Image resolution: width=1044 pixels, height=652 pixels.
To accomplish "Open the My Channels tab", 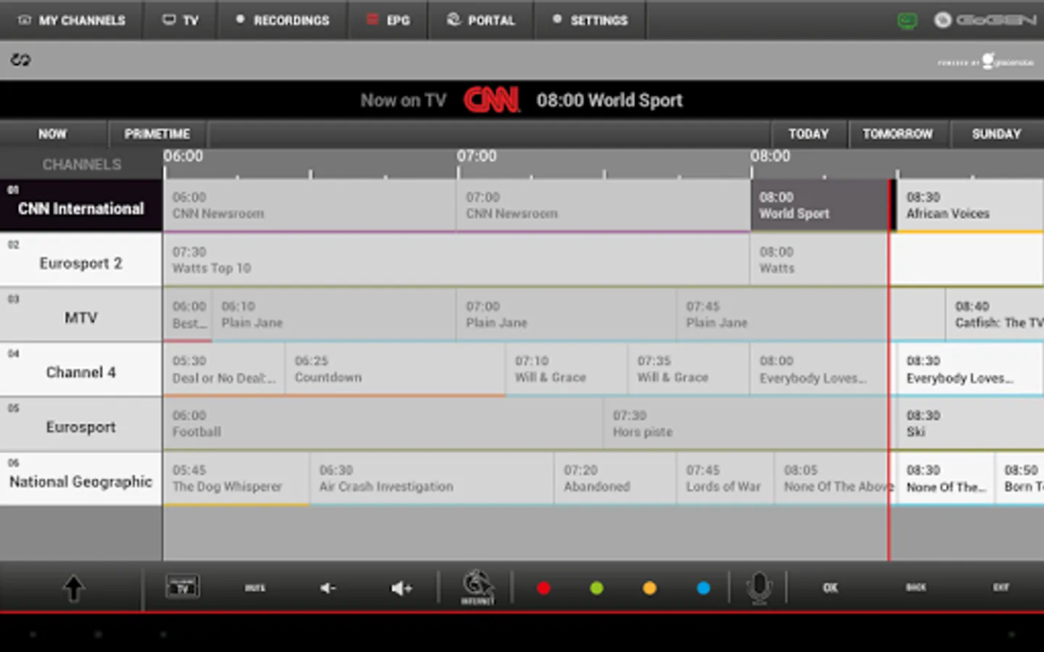I will click(x=71, y=20).
